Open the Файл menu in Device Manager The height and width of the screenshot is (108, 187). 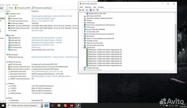81,7
